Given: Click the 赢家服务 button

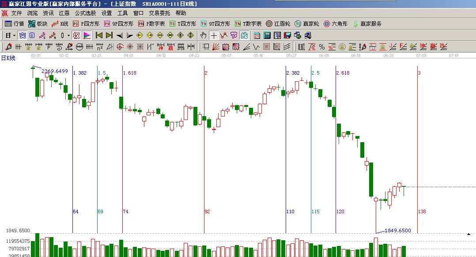Looking at the screenshot, I should [367, 24].
